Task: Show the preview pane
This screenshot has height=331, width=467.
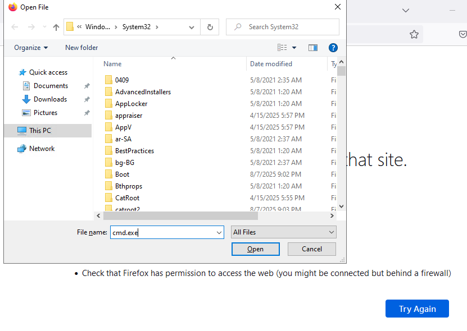Action: [x=312, y=48]
